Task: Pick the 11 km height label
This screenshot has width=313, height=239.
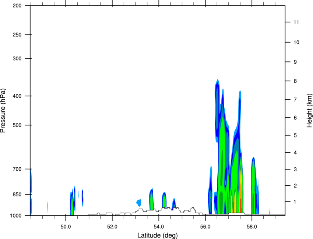Action: point(296,22)
